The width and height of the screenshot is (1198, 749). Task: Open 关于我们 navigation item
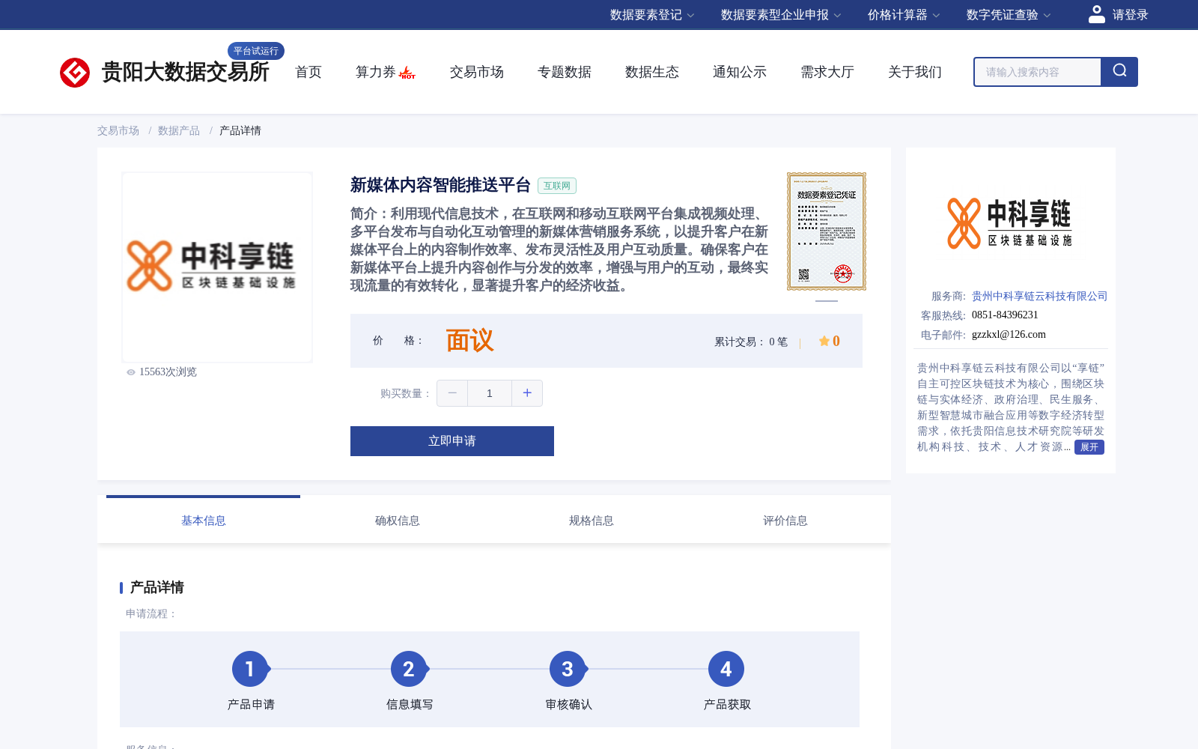pos(915,72)
